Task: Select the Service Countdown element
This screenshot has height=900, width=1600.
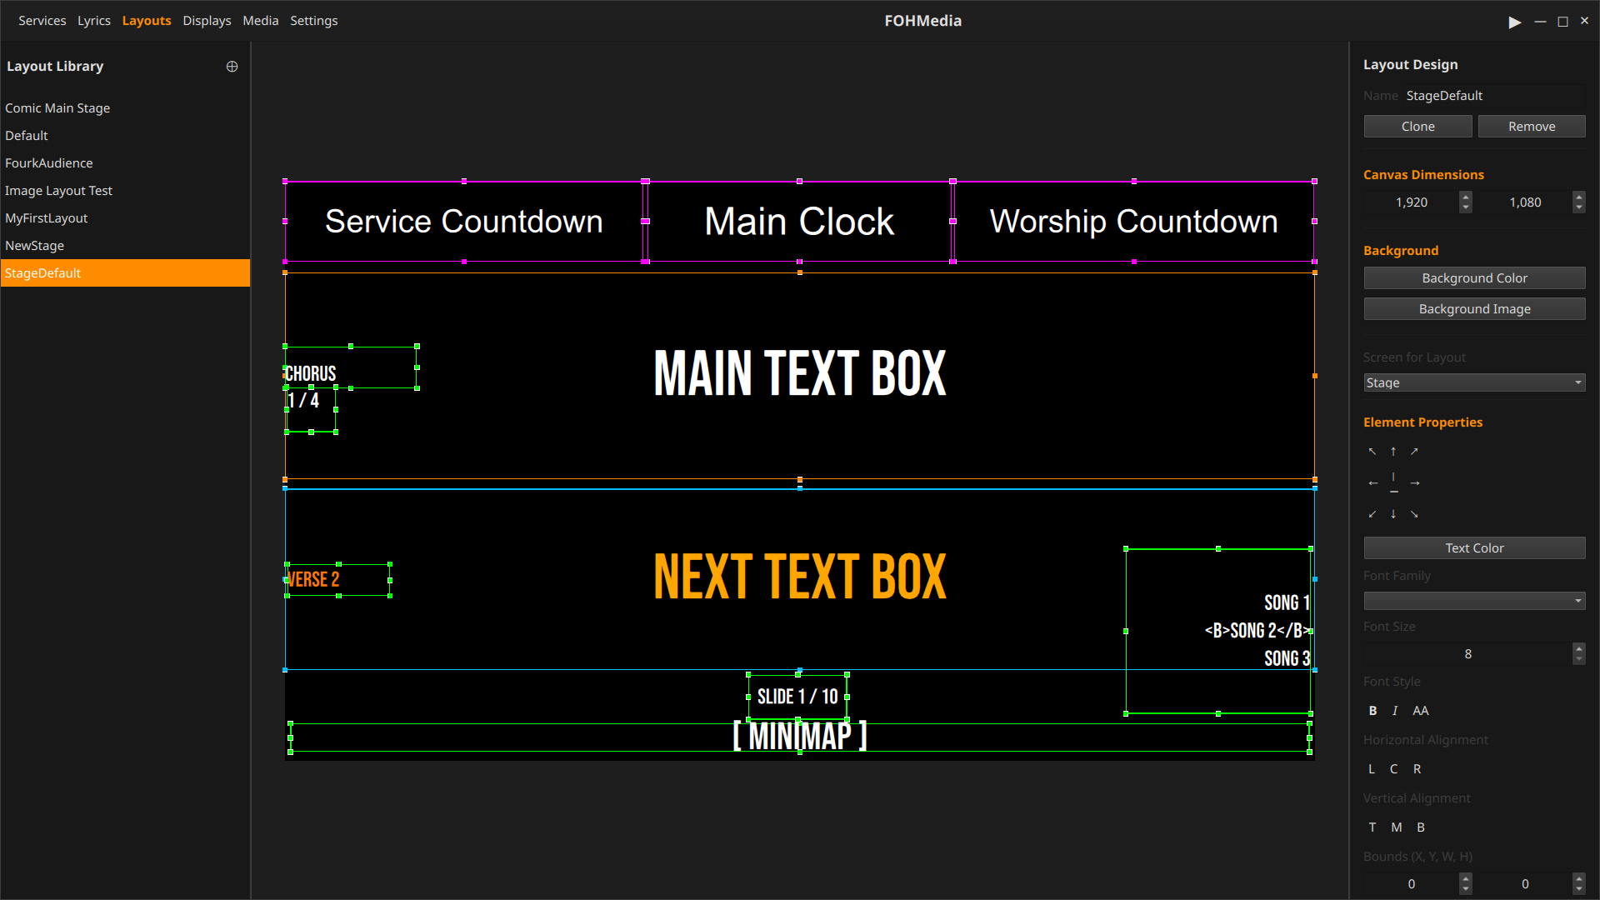Action: (464, 222)
